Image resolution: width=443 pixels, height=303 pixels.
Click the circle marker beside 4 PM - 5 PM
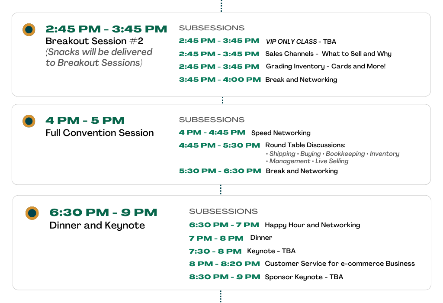(29, 121)
